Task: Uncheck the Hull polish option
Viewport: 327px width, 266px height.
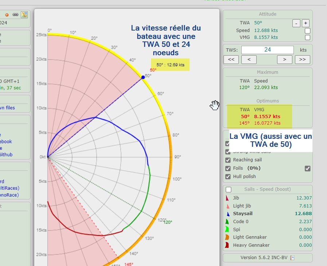Action: [228, 177]
